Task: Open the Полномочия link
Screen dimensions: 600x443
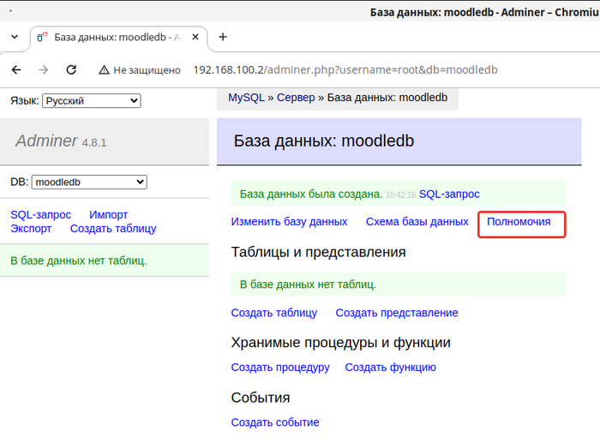Action: coord(519,221)
